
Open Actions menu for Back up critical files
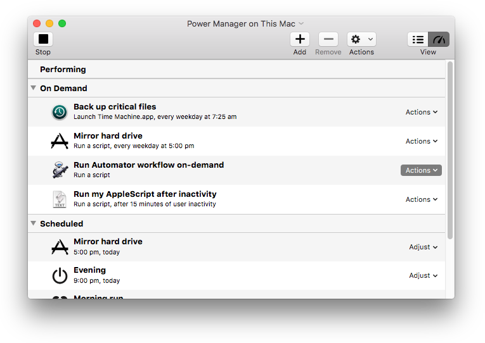(421, 112)
